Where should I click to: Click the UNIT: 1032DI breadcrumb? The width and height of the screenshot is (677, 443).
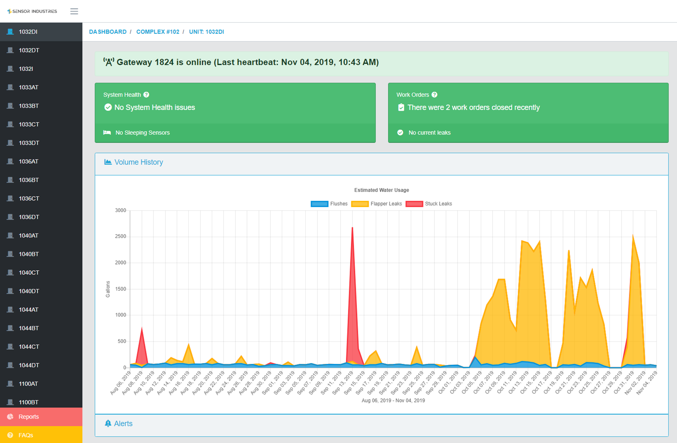206,32
